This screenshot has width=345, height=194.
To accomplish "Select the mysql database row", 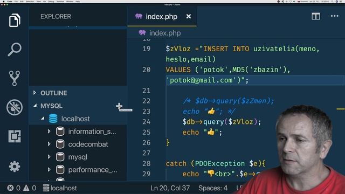I will coord(78,157).
